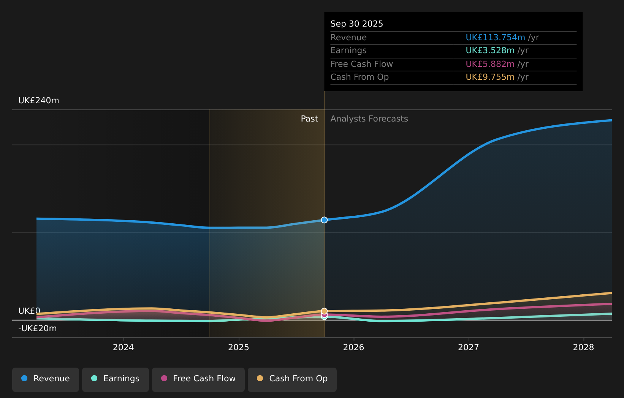Toggle the Cash From Op legend button
624x398 pixels.
click(x=292, y=379)
